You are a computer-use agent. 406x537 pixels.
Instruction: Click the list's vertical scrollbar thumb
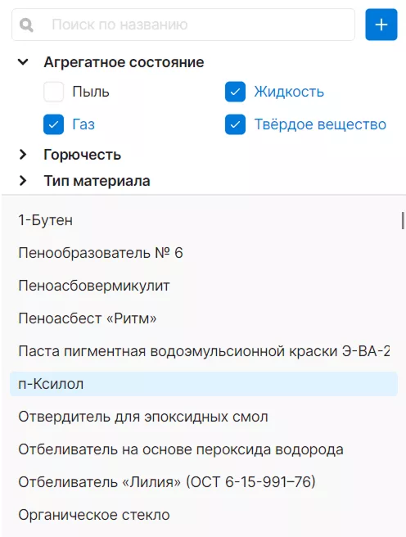click(x=403, y=220)
